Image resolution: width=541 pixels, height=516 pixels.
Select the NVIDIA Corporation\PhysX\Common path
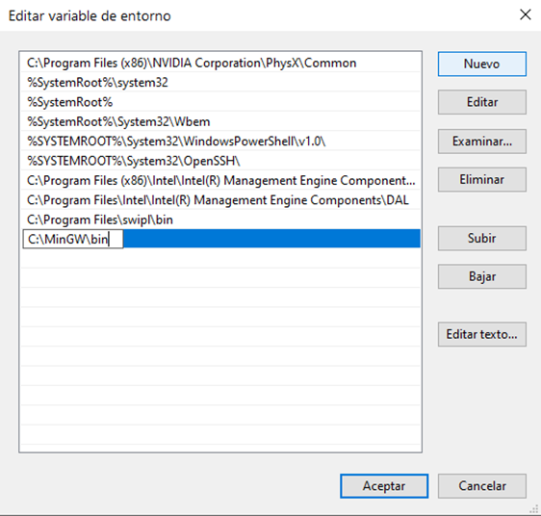pyautogui.click(x=220, y=63)
